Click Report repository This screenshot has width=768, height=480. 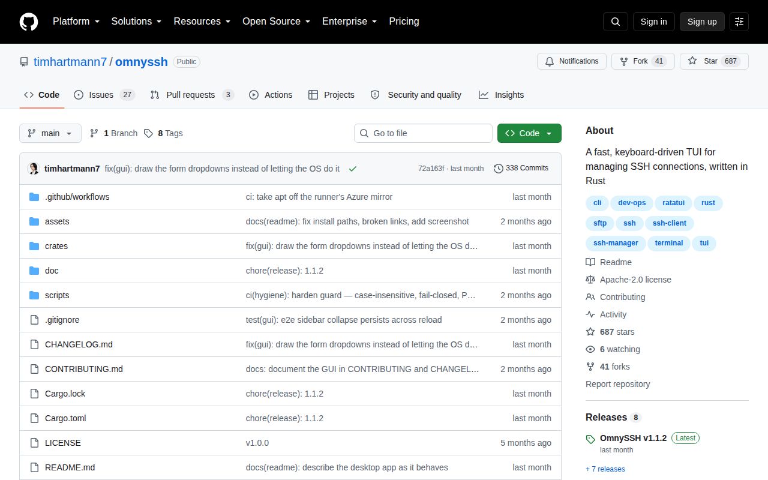618,384
